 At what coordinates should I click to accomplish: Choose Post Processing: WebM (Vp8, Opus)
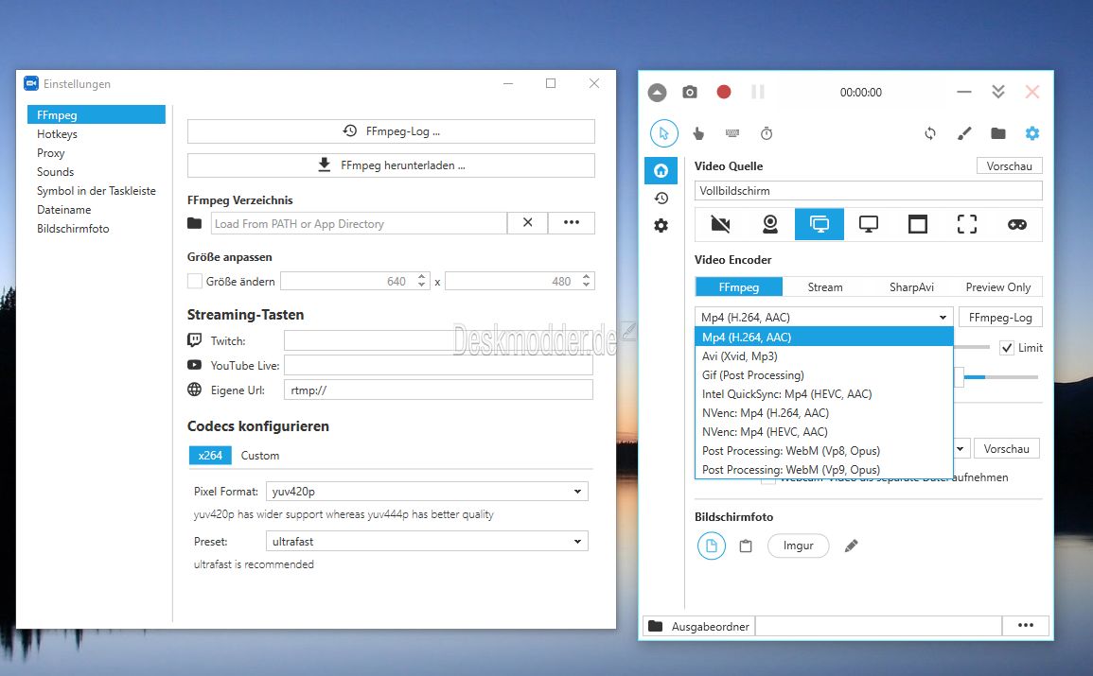click(824, 450)
